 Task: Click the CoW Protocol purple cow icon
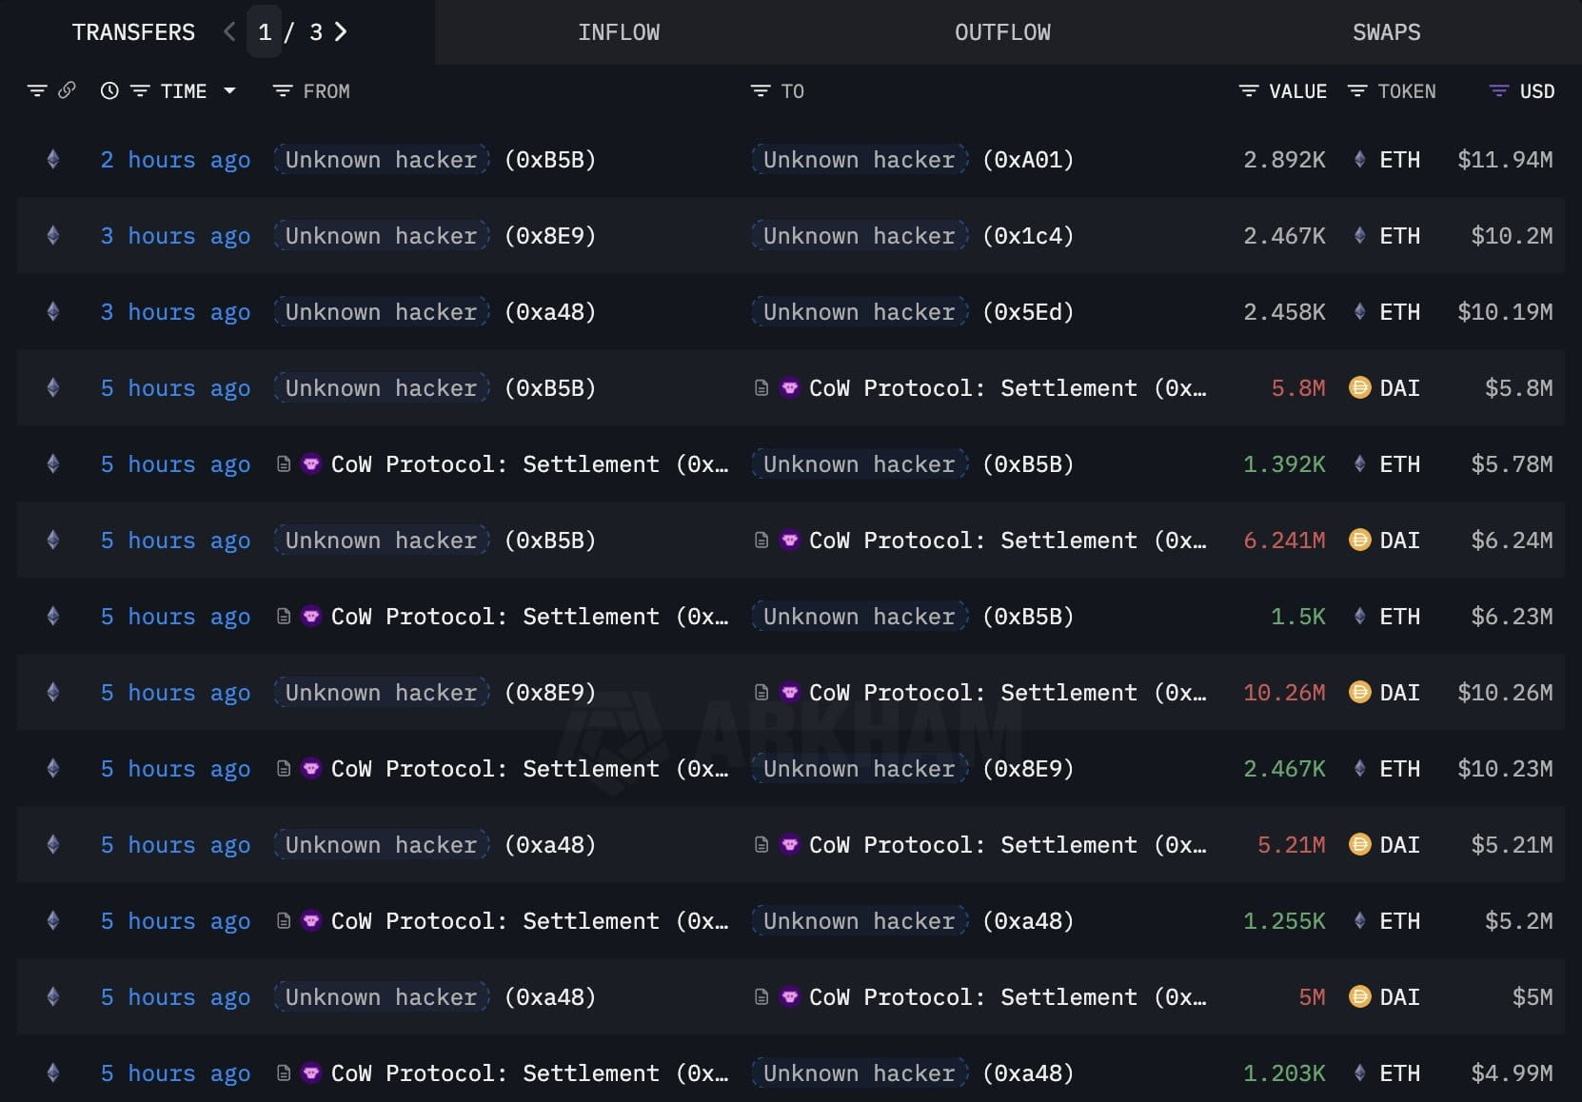(790, 388)
